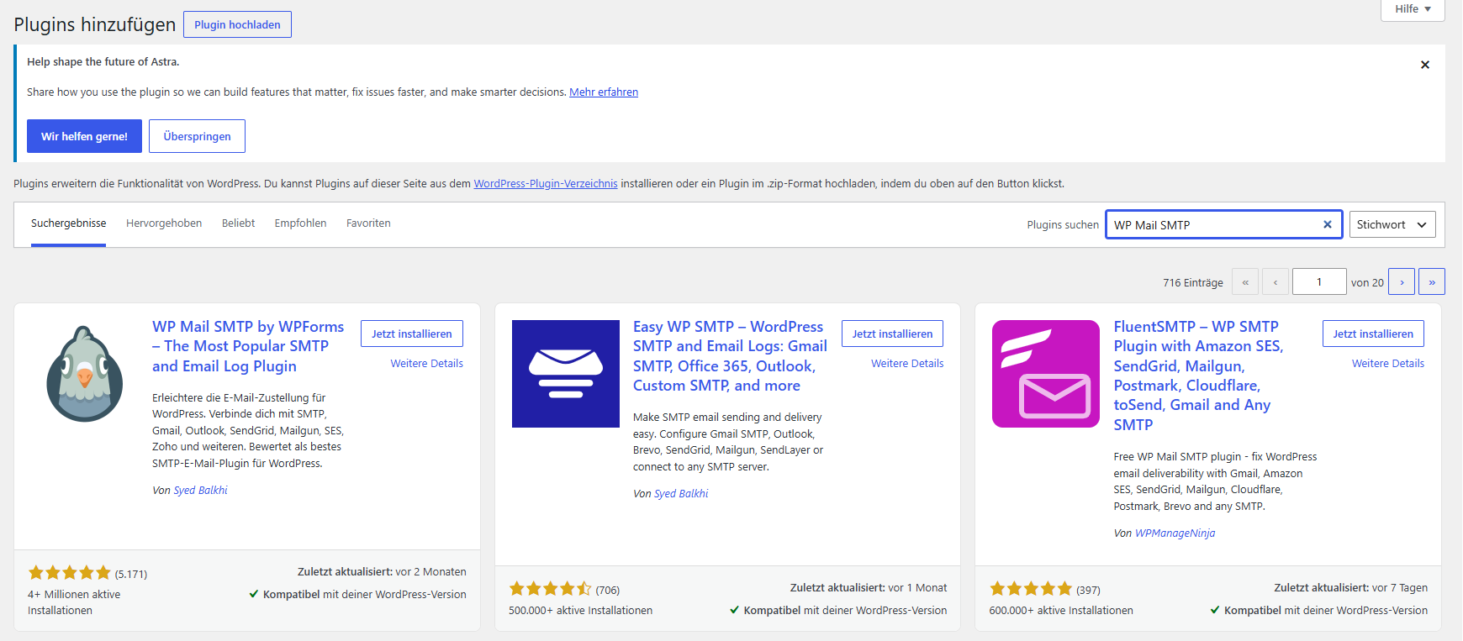Click the FluentSMTP plugin icon
Viewport: 1463px width, 641px height.
[1046, 374]
